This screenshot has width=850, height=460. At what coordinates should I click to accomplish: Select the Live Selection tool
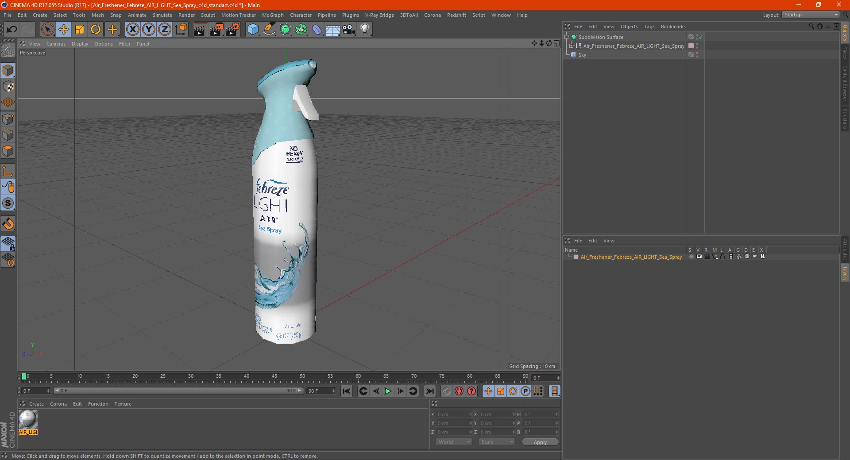pos(47,30)
